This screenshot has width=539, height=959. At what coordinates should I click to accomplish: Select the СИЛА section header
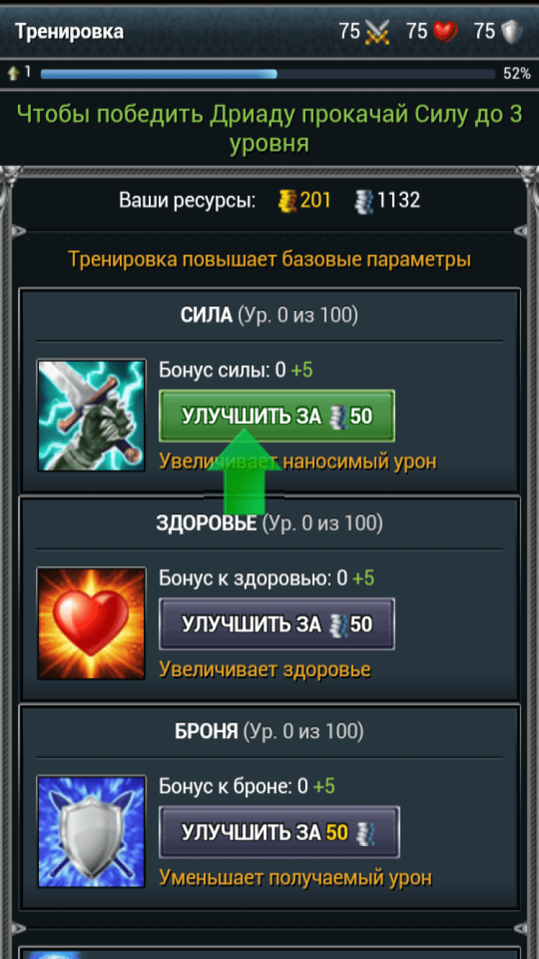(x=269, y=315)
